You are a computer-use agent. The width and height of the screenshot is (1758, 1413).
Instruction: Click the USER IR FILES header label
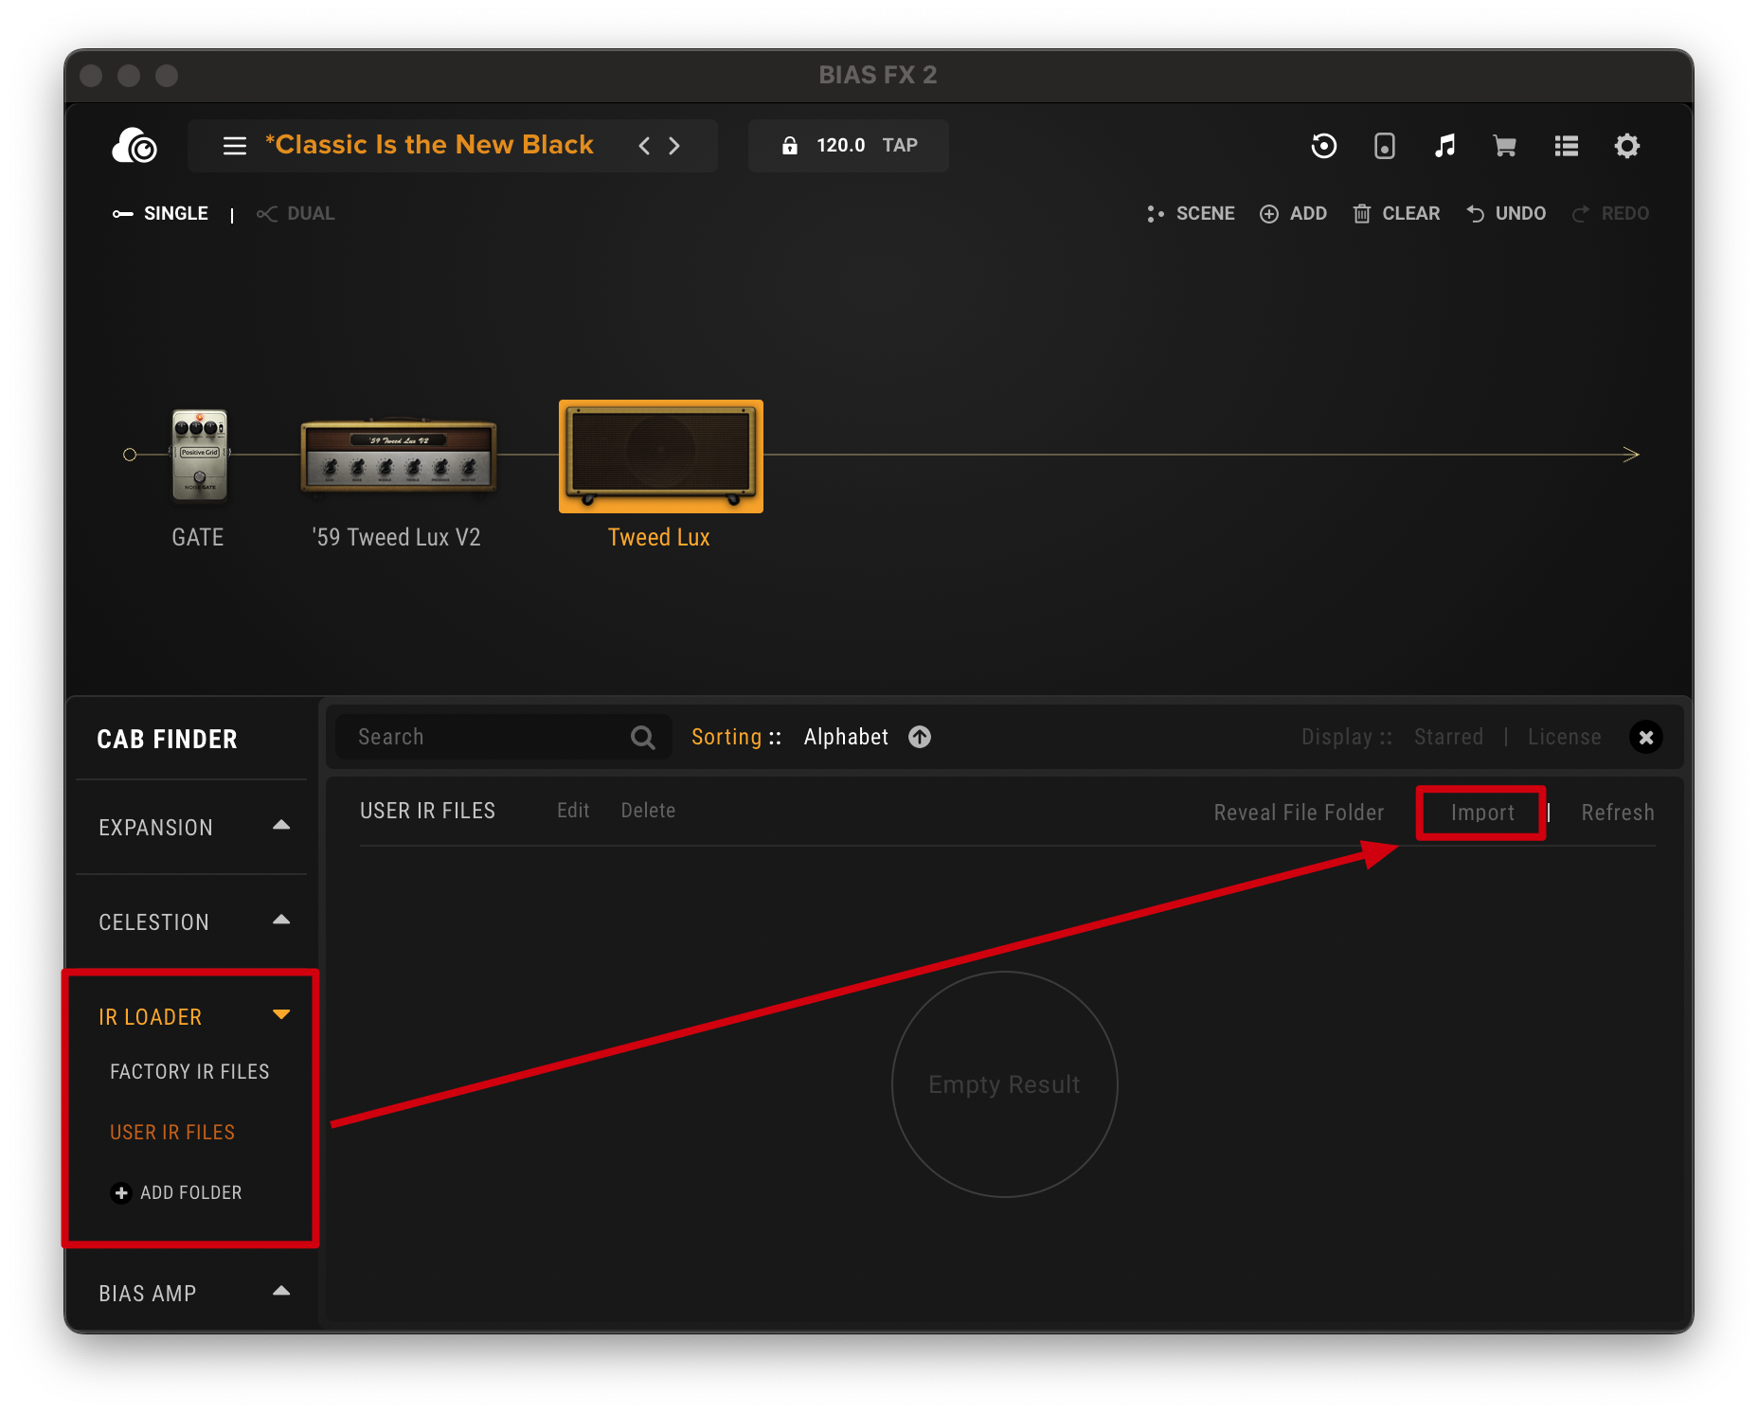[x=427, y=811]
